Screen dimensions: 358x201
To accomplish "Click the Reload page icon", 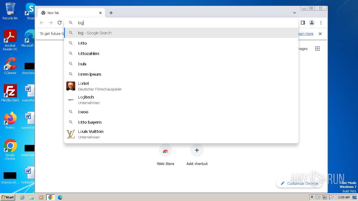I will pyautogui.click(x=59, y=23).
